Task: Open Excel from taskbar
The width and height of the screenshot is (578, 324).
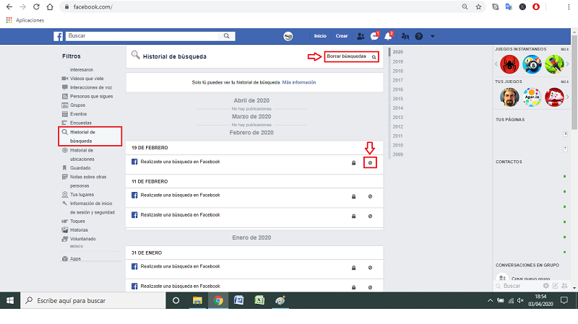Action: (x=259, y=300)
